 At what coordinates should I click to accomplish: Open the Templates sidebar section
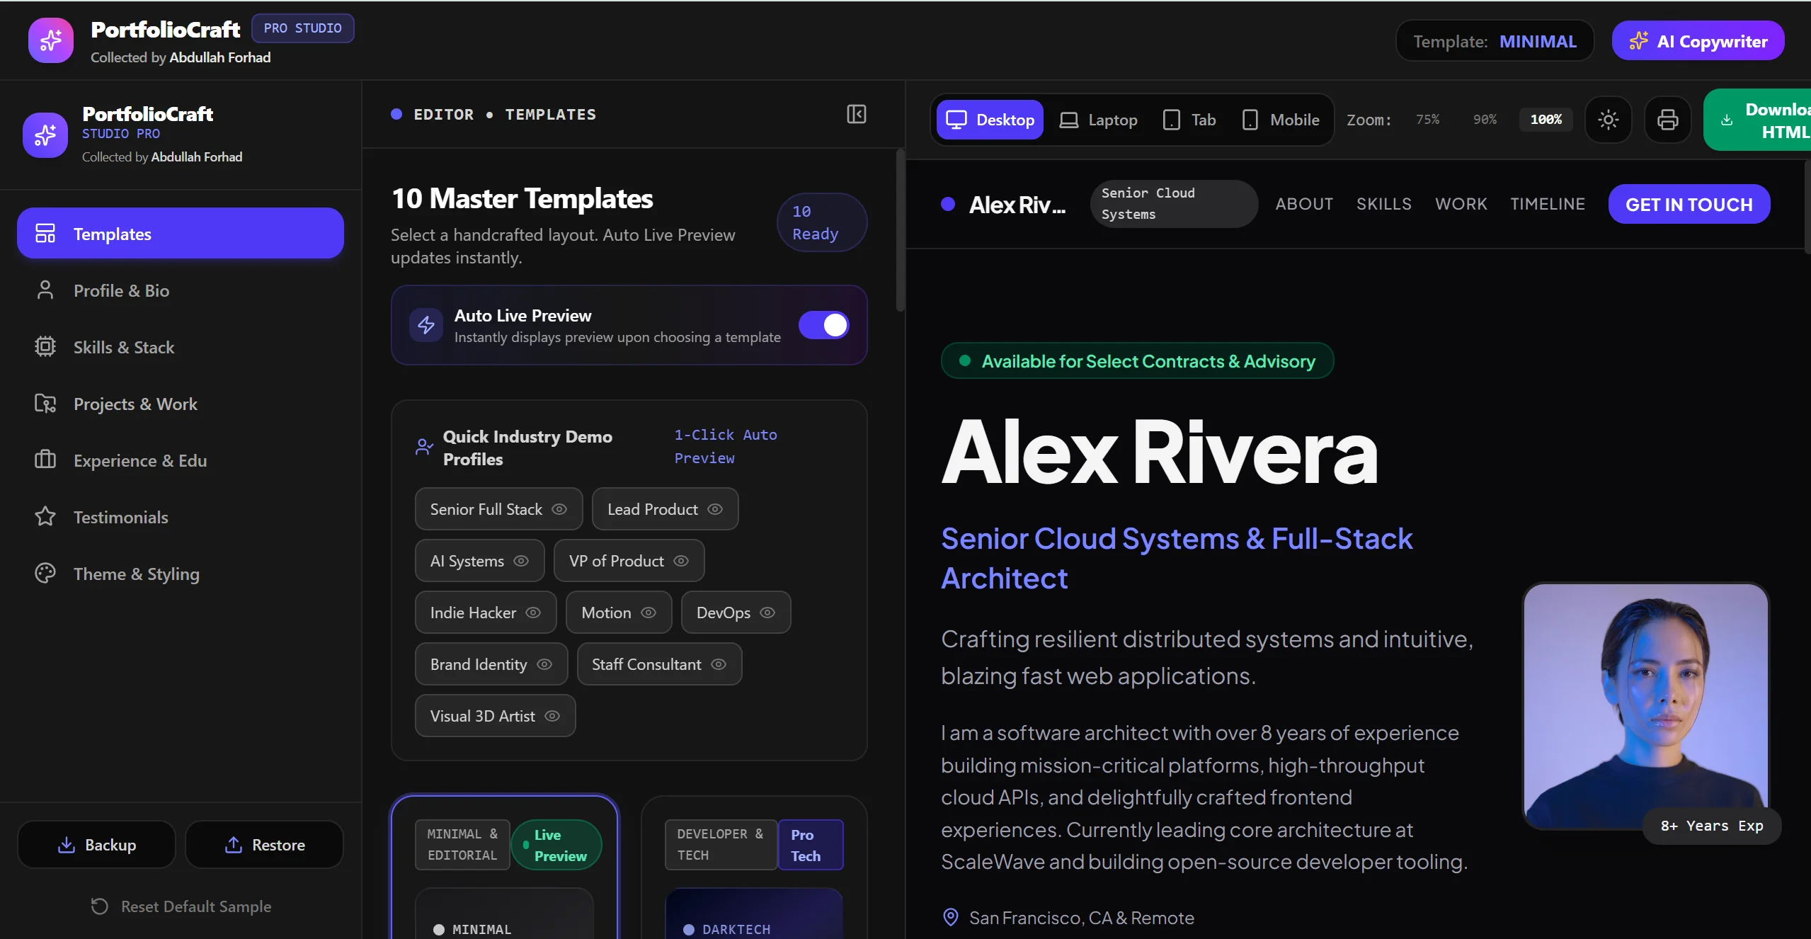click(x=180, y=233)
